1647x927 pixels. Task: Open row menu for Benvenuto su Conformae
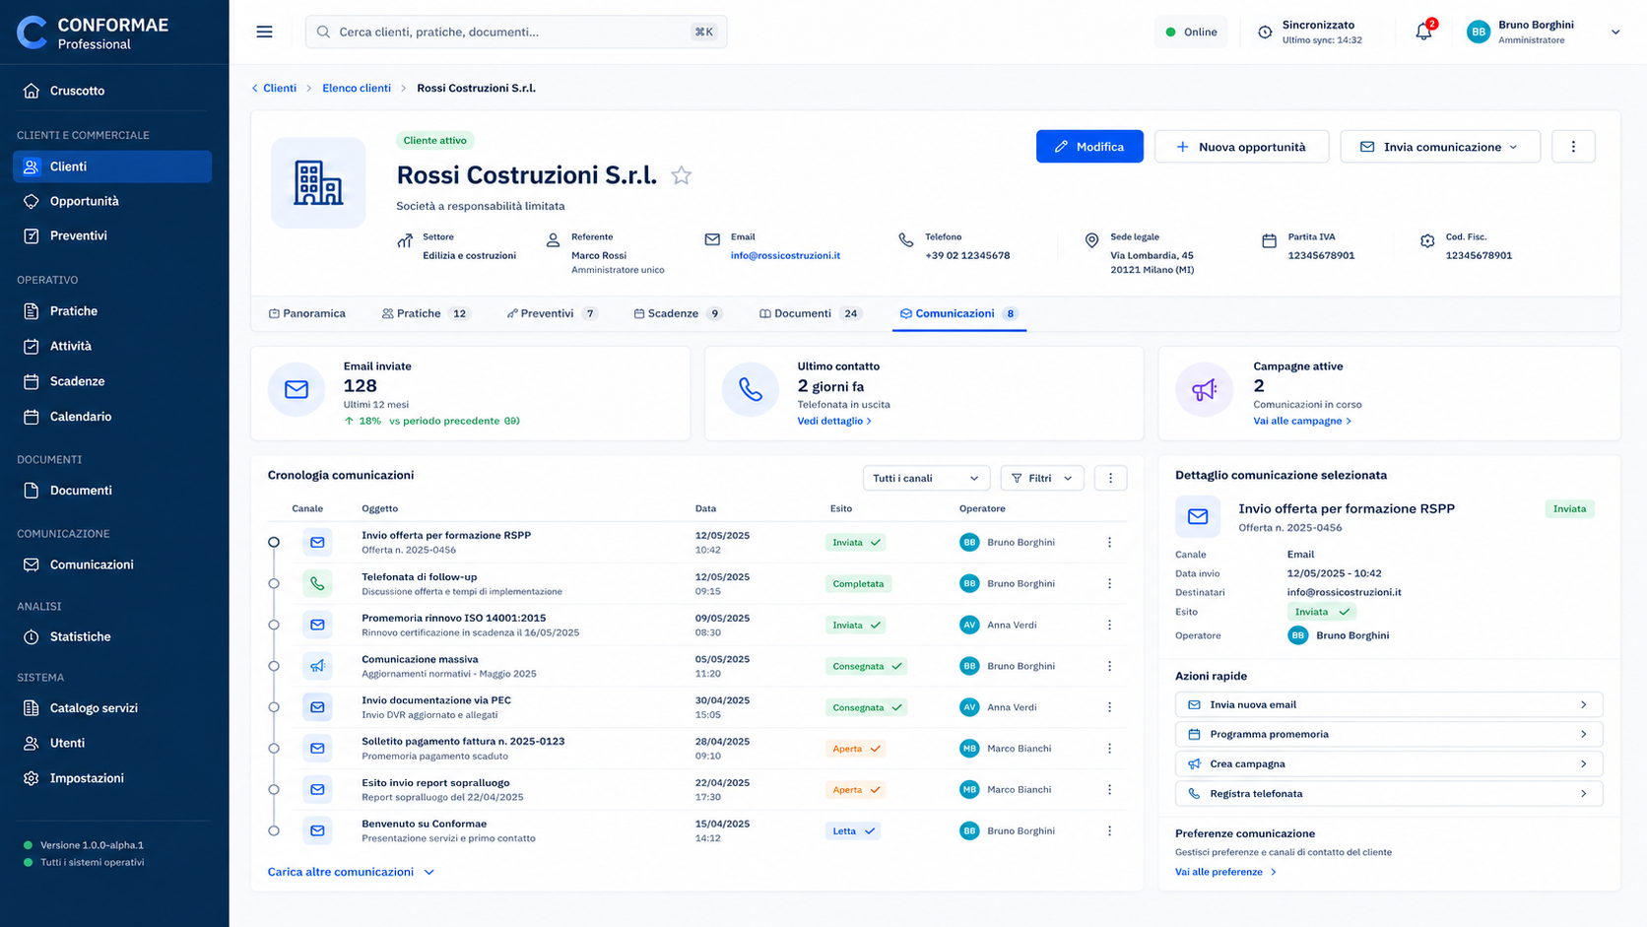pyautogui.click(x=1109, y=831)
